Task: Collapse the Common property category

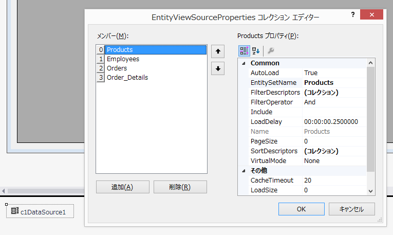Action: tap(244, 63)
